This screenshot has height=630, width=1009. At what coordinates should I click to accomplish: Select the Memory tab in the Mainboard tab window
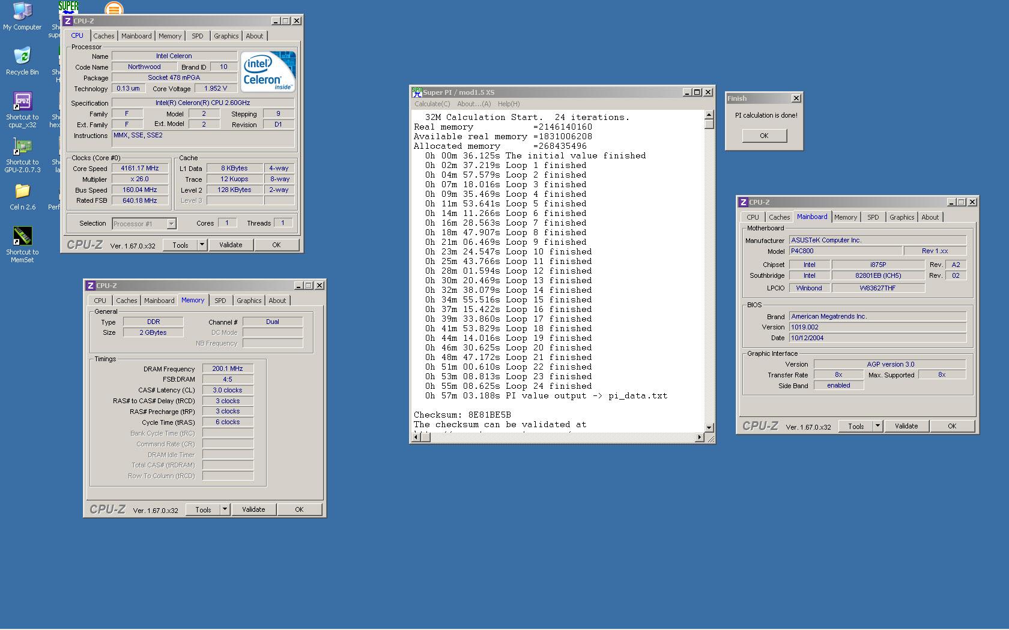[846, 217]
